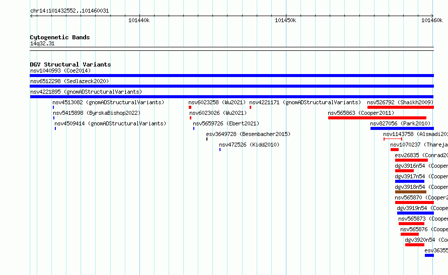Click the red glyph under nsv4221171
The image size is (448, 275).
pos(250,107)
